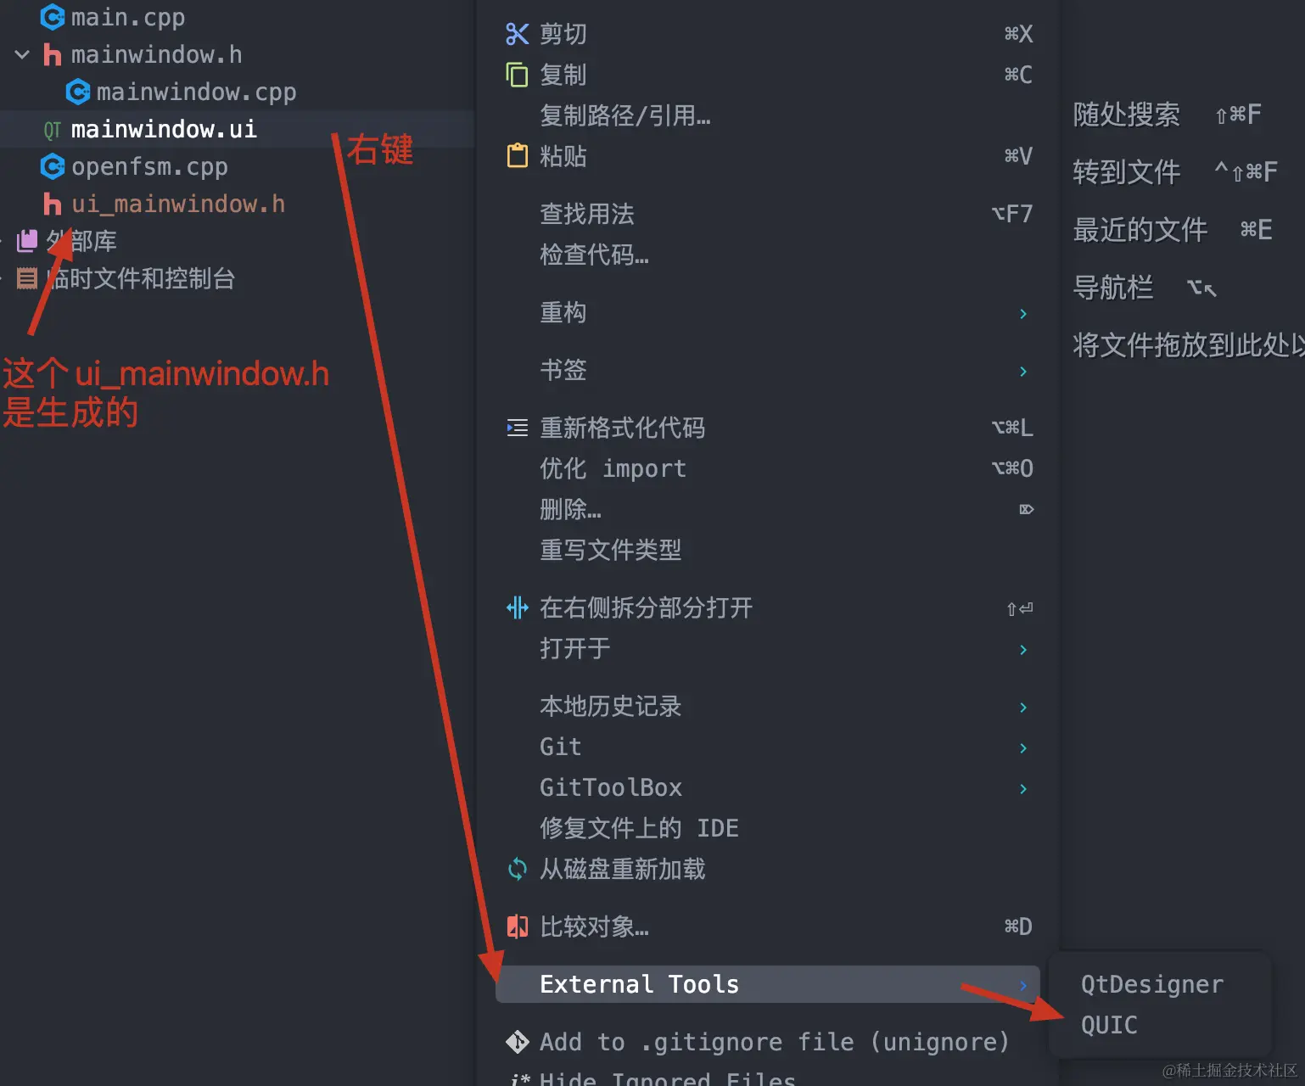Click the scissors Cut icon in context menu
The image size is (1305, 1086).
(x=518, y=34)
